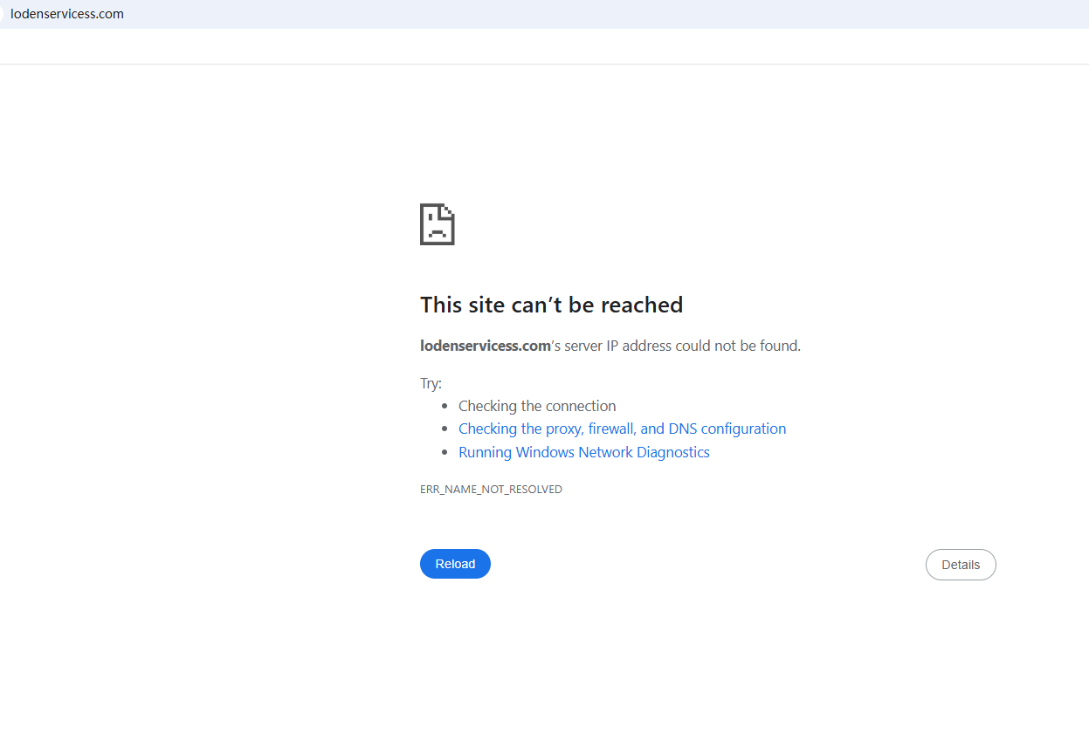The image size is (1089, 741).
Task: Run Windows Network Diagnostics link
Action: point(583,452)
